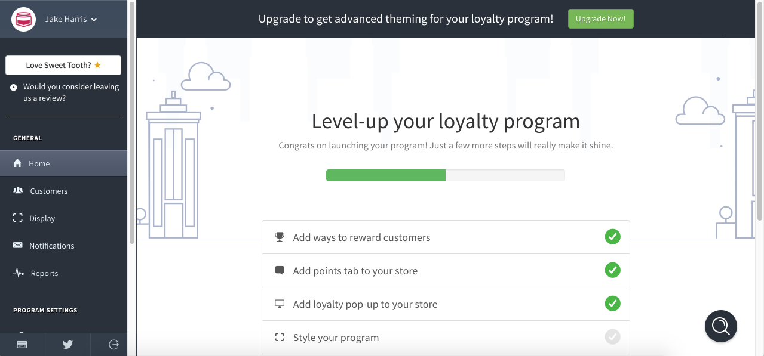Click the trophy icon for rewards
Image resolution: width=764 pixels, height=356 pixels.
tap(280, 237)
